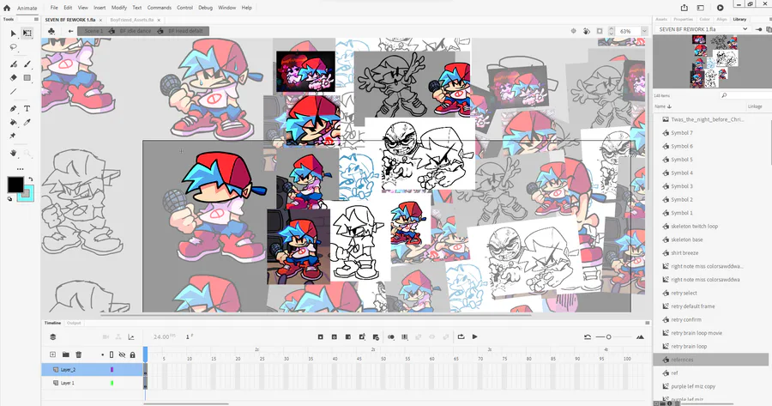The width and height of the screenshot is (772, 406).
Task: Select the Rectangle tool
Action: pyautogui.click(x=27, y=77)
